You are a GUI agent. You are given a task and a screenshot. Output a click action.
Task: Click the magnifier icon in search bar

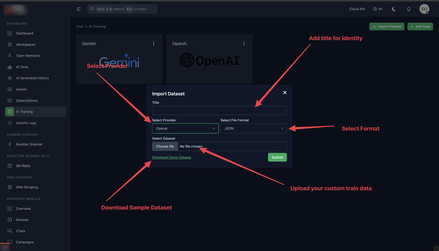click(92, 9)
